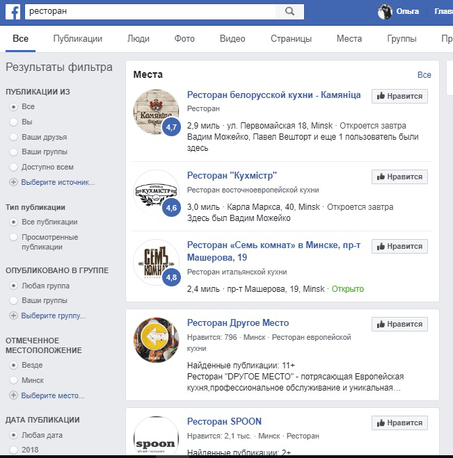453x458 pixels.
Task: Select the Вы radio option
Action: [x=13, y=122]
